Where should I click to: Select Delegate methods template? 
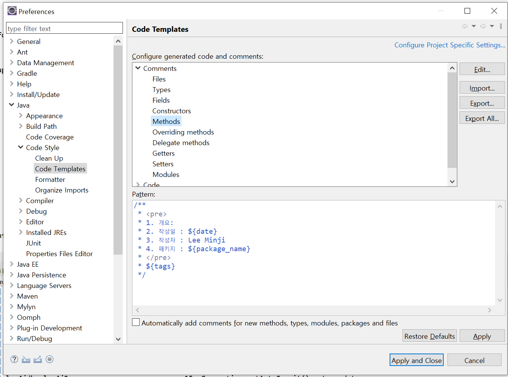click(x=181, y=142)
